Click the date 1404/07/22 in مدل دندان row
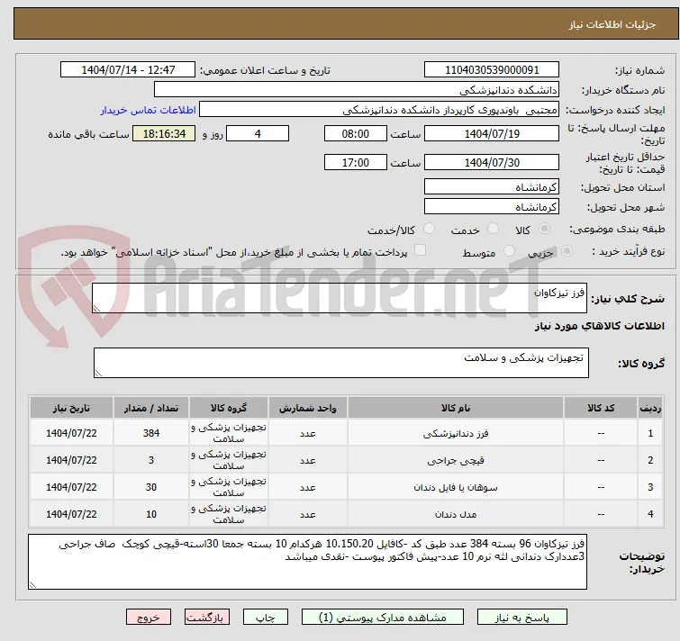 71,513
